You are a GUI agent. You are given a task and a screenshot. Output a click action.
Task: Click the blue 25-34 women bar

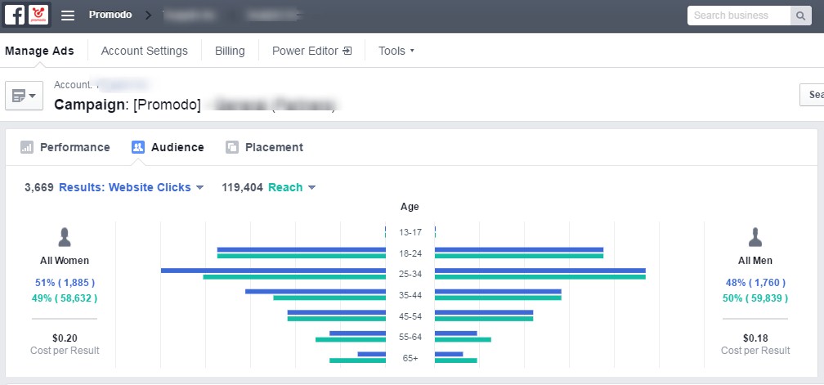click(273, 270)
